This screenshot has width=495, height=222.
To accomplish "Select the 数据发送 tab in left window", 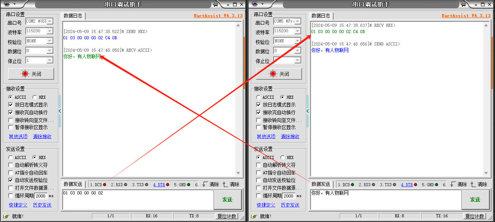I will (73, 184).
